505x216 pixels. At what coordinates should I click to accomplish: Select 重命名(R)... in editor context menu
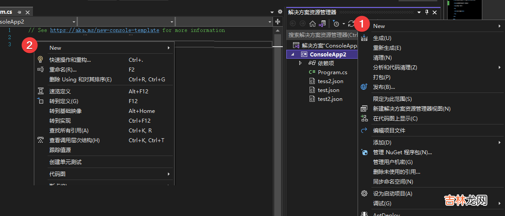click(x=63, y=70)
